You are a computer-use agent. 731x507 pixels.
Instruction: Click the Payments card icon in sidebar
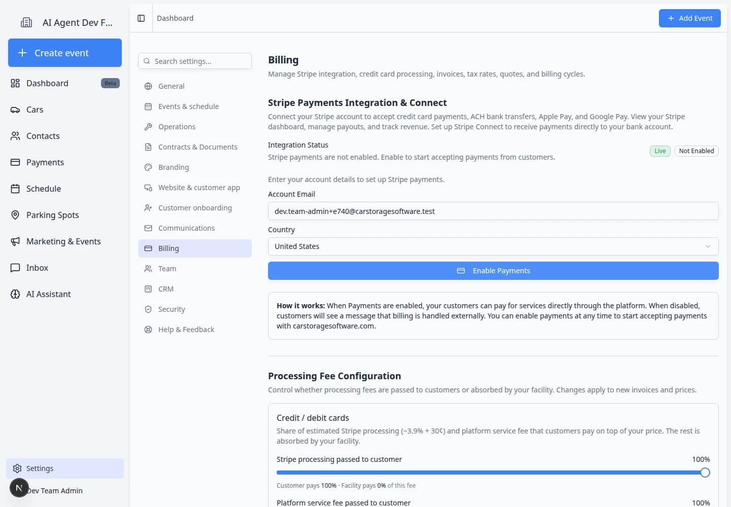[15, 162]
